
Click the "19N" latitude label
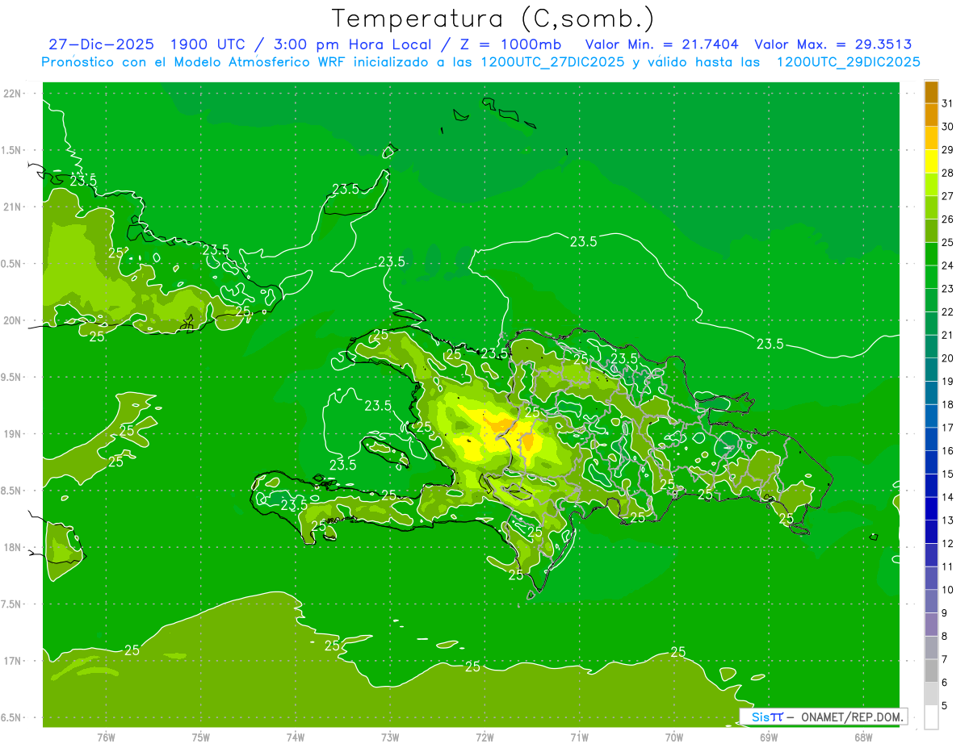click(x=12, y=434)
